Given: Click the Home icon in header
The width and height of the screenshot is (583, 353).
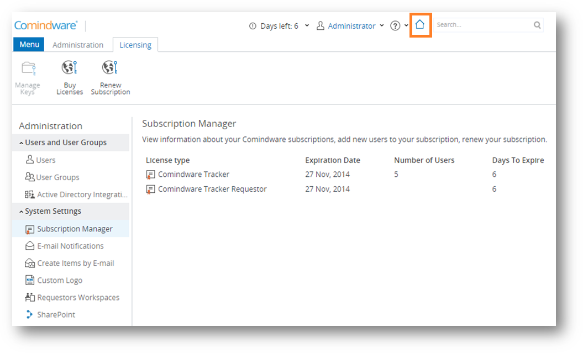Looking at the screenshot, I should pyautogui.click(x=420, y=25).
